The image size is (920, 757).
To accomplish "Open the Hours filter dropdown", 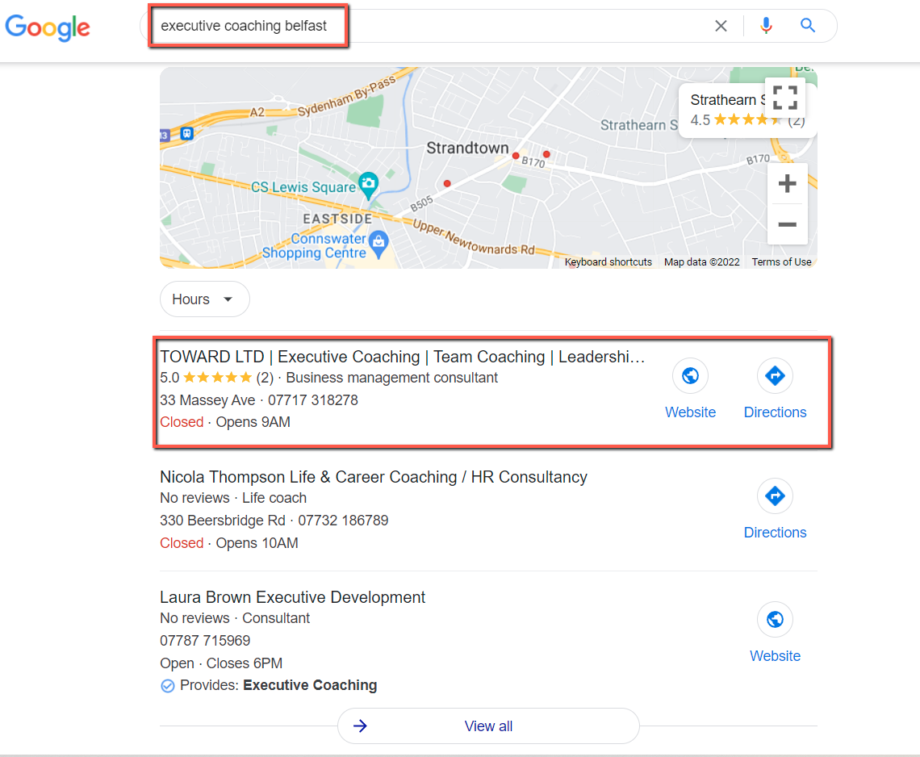I will [205, 299].
